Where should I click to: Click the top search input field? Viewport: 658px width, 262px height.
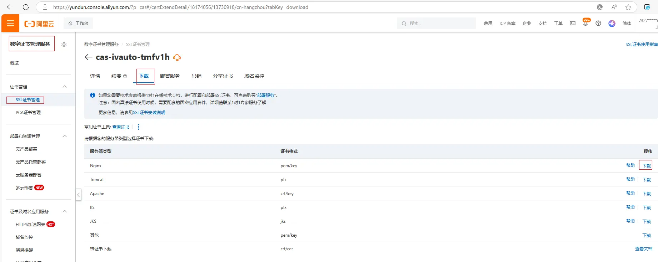[439, 24]
